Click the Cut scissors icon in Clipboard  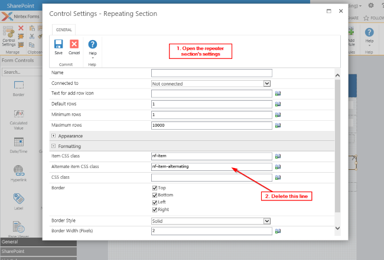[x=32, y=37]
